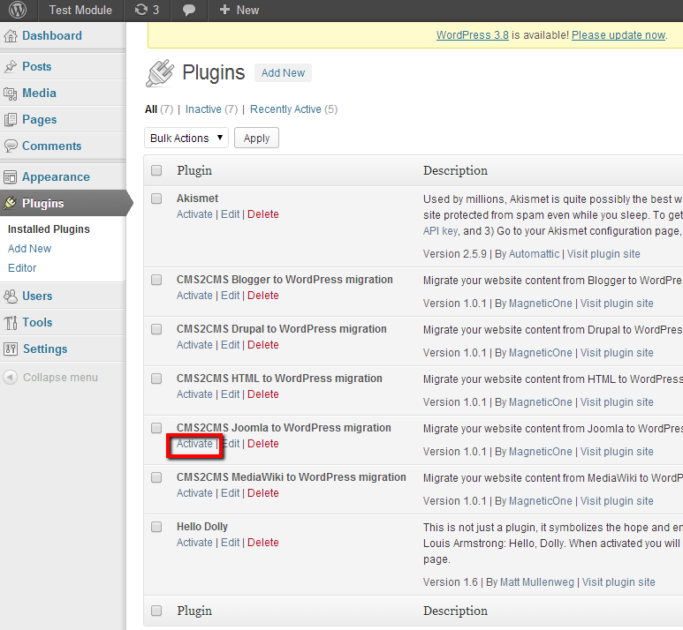Go to Posts in the sidebar
This screenshot has width=683, height=630.
click(x=37, y=66)
